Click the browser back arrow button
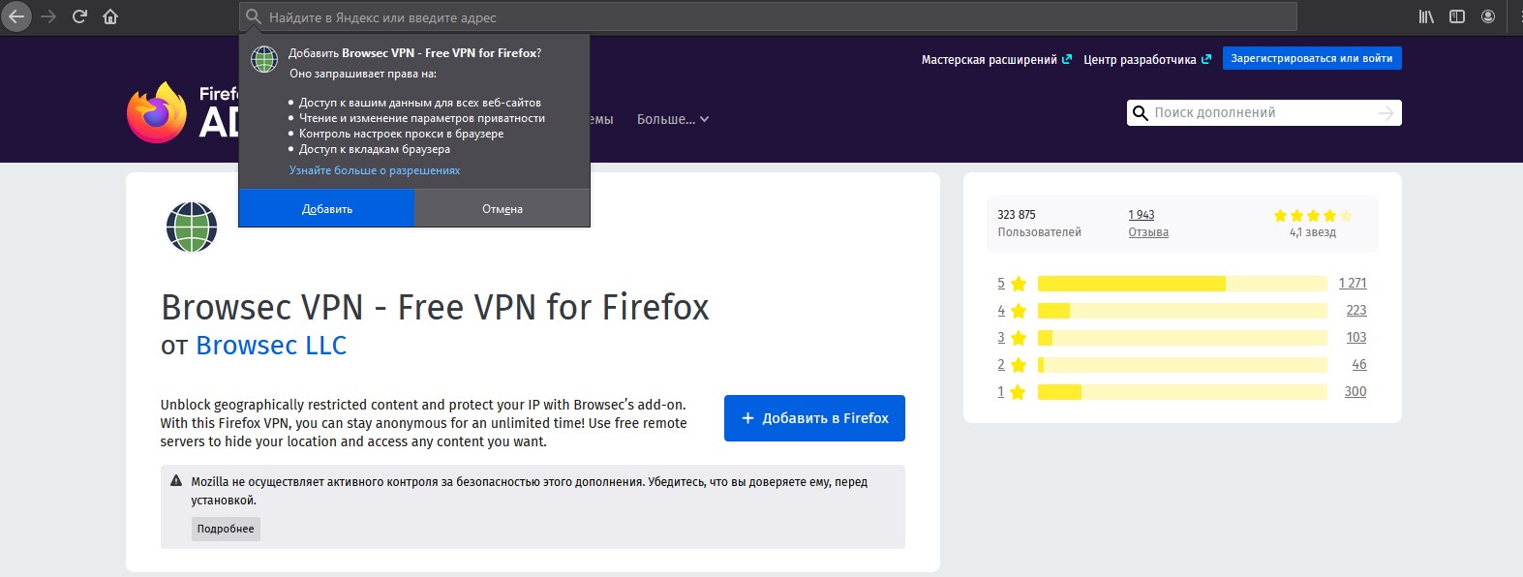The width and height of the screenshot is (1523, 577). pyautogui.click(x=16, y=16)
